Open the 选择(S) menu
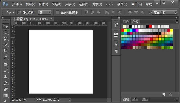This screenshot has width=180, height=103. click(84, 5)
